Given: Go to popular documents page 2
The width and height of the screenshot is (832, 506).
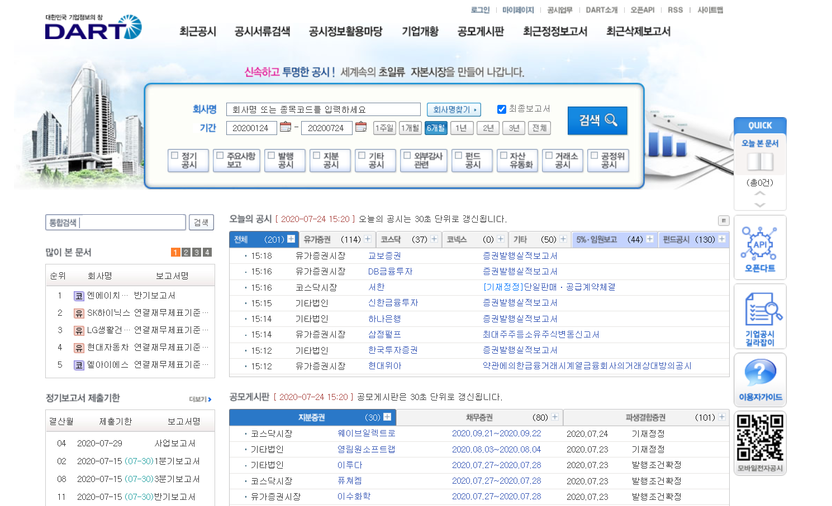Looking at the screenshot, I should 186,252.
